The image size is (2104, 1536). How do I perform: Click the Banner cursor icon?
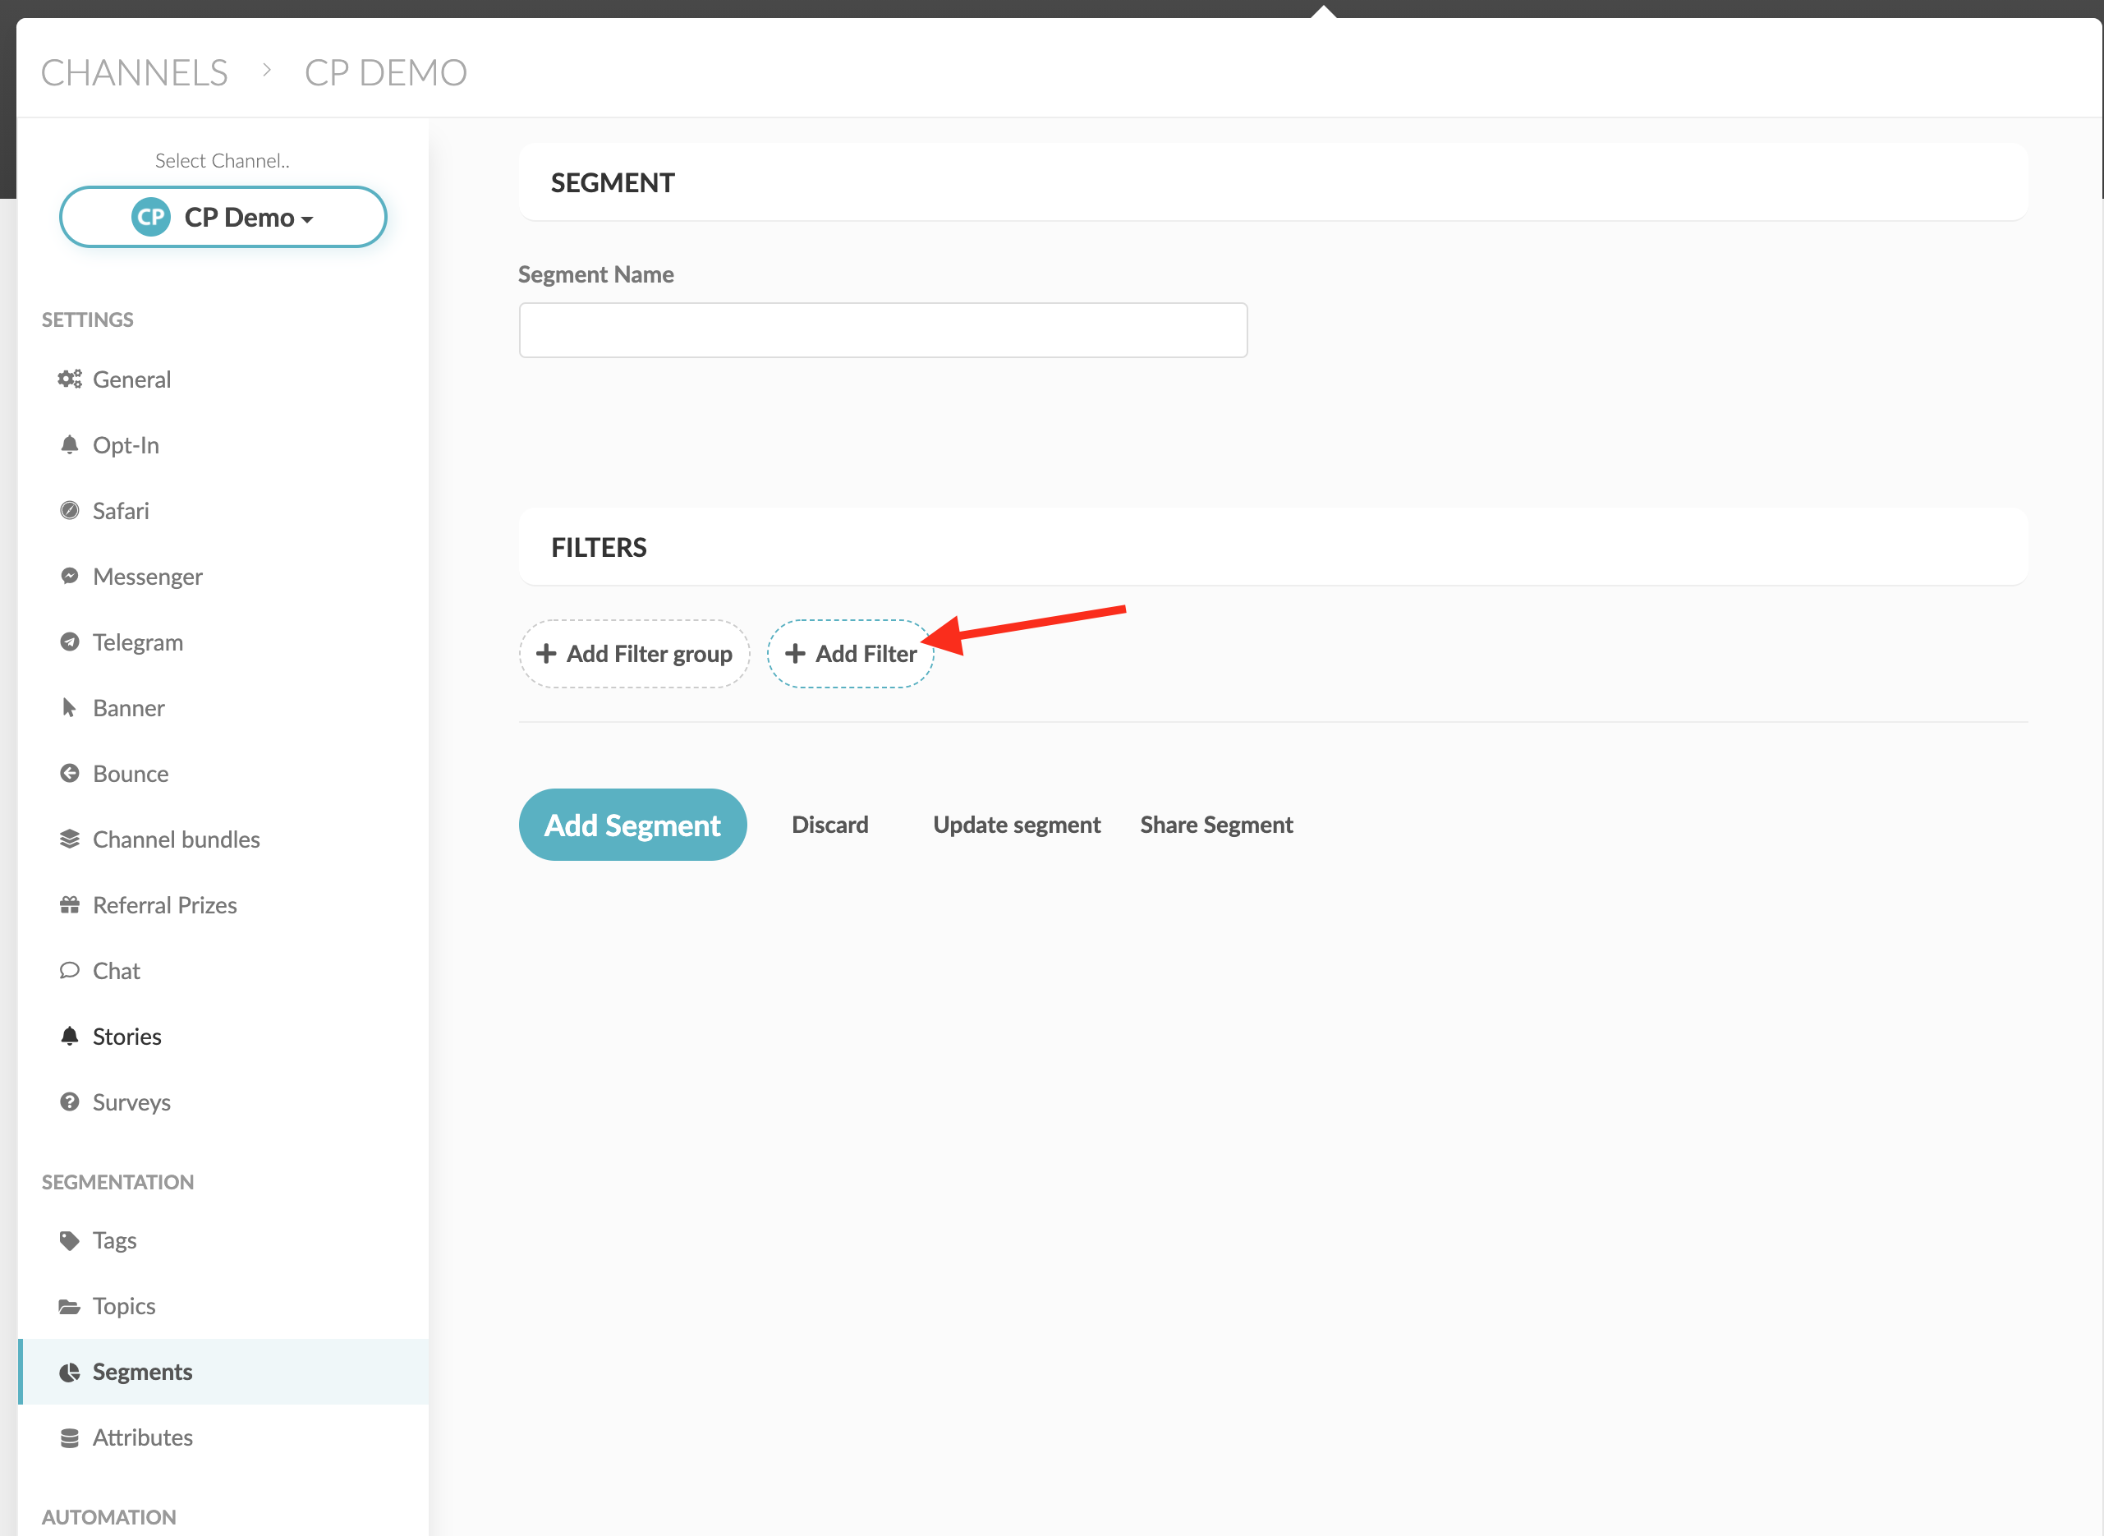click(x=70, y=707)
